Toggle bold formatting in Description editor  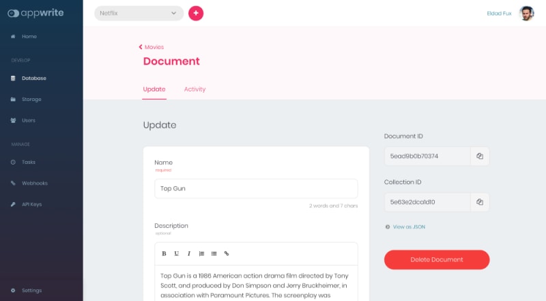tap(164, 253)
